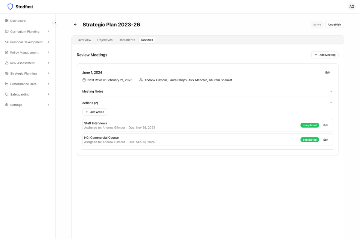Click the back arrow beside Strategic Plan title
This screenshot has height=239, width=359.
click(75, 24)
